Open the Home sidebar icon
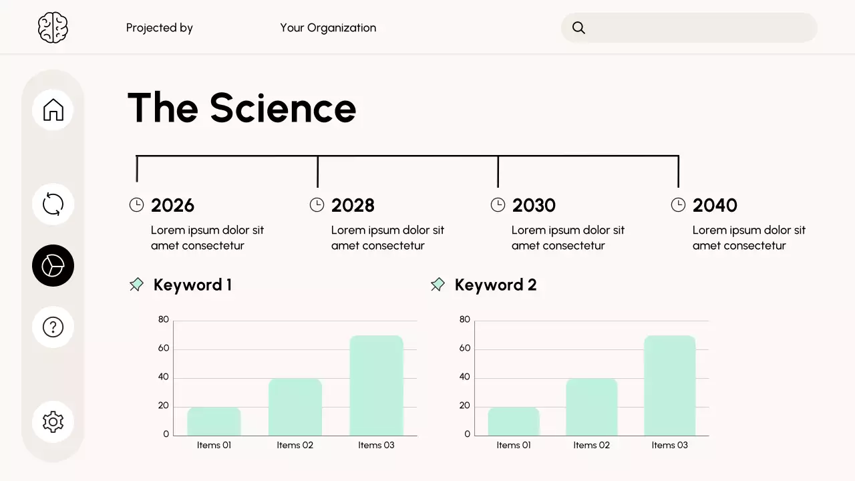Viewport: 855px width, 481px height. pos(53,110)
